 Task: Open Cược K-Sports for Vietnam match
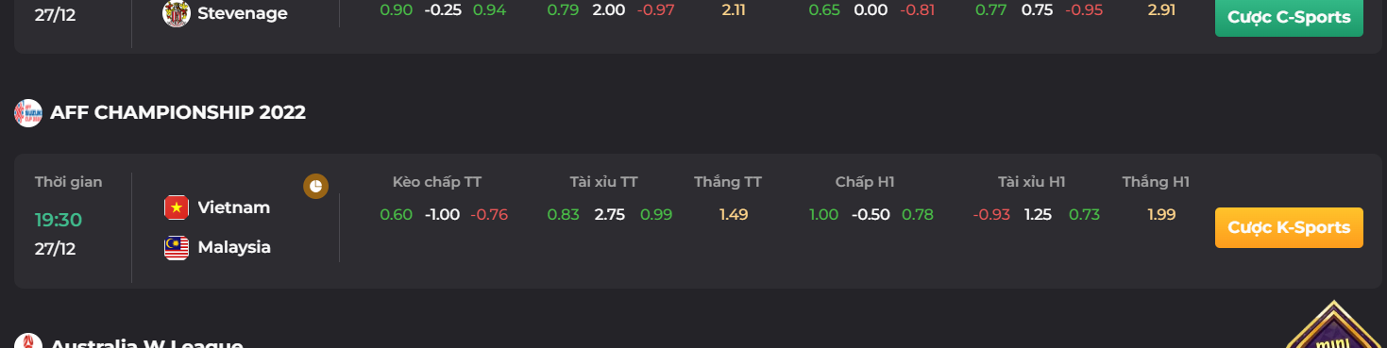coord(1289,227)
